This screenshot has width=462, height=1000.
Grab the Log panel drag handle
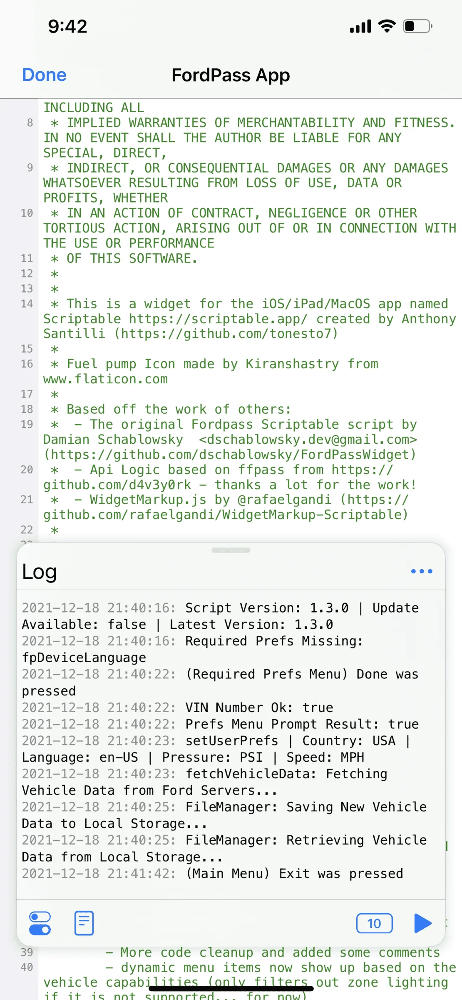[231, 550]
